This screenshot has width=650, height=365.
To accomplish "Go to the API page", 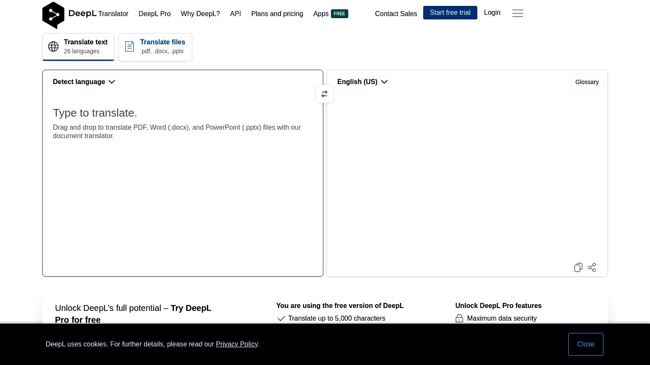I will 235,14.
